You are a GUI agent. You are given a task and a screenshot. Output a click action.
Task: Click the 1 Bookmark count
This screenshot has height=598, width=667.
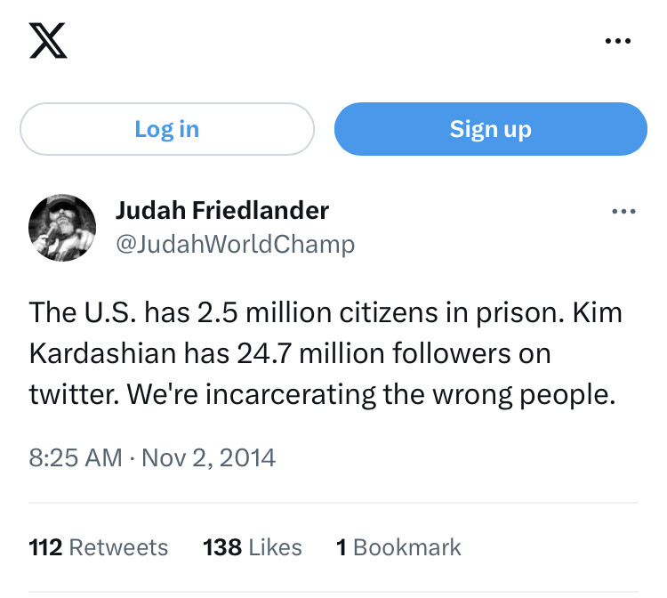click(x=398, y=546)
